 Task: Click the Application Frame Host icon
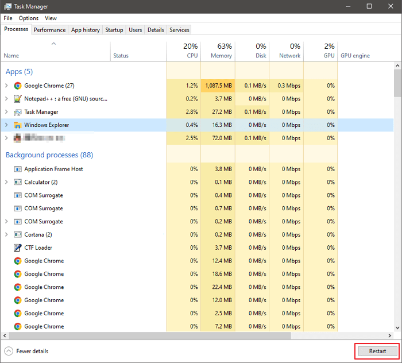click(18, 169)
